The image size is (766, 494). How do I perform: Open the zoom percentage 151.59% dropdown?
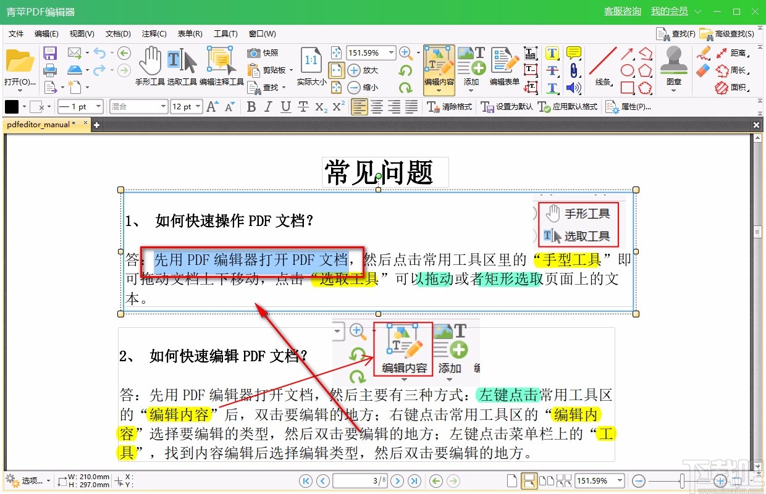[x=390, y=52]
